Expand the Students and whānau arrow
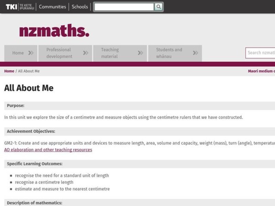Screen dimensions: 275x206 pos(195,53)
